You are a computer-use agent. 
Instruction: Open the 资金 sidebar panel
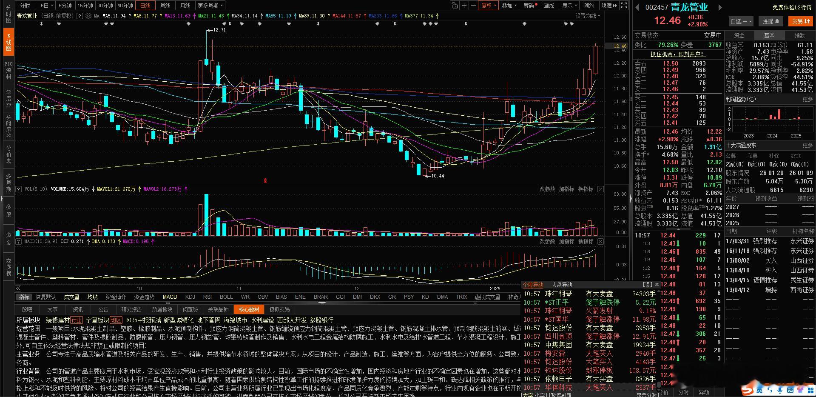click(x=9, y=239)
